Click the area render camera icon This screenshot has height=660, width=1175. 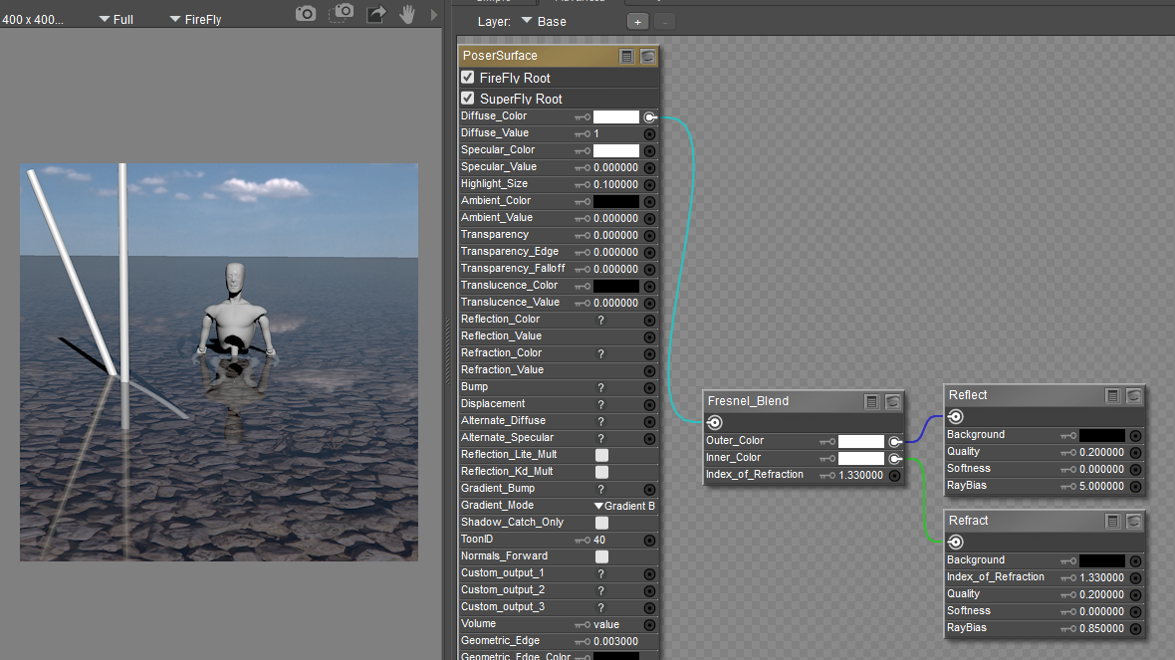pos(343,13)
